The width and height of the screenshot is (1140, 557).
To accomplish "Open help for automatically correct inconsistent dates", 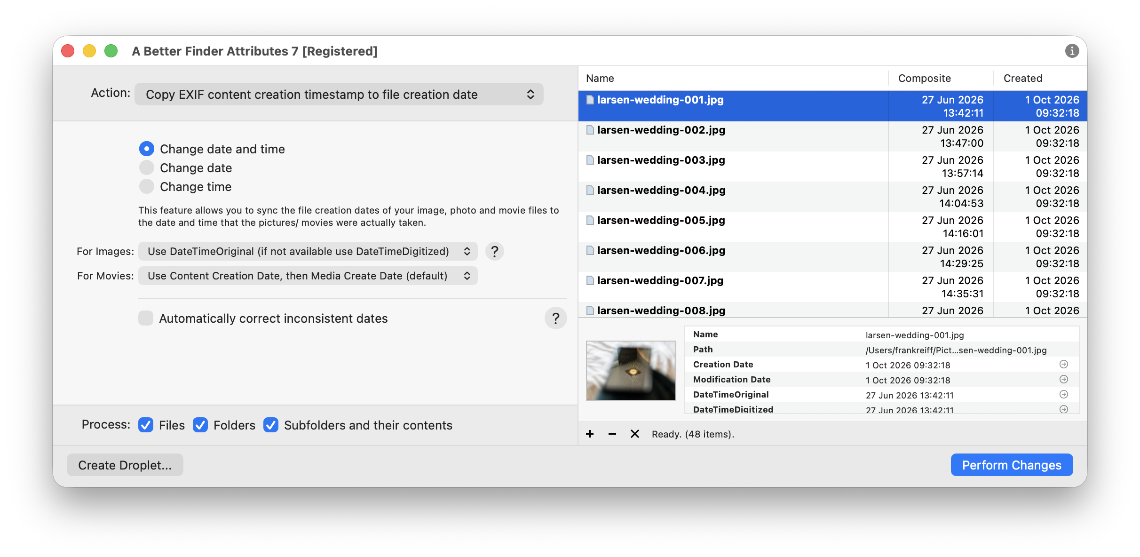I will click(556, 318).
